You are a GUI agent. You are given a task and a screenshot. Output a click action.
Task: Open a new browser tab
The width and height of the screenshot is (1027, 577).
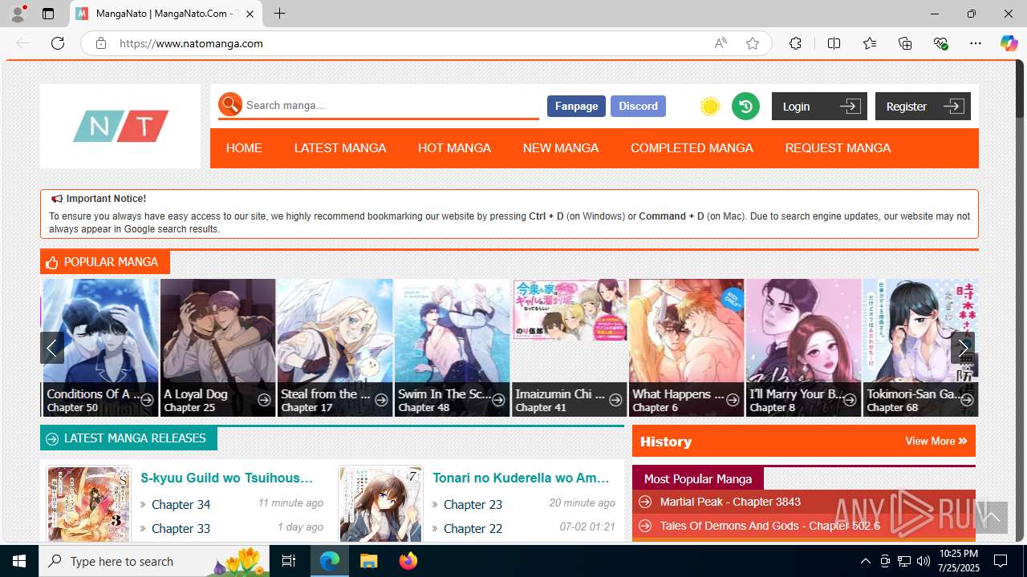[279, 14]
